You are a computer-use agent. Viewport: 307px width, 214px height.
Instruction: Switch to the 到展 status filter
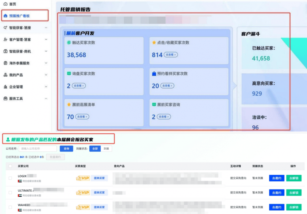coord(106,149)
